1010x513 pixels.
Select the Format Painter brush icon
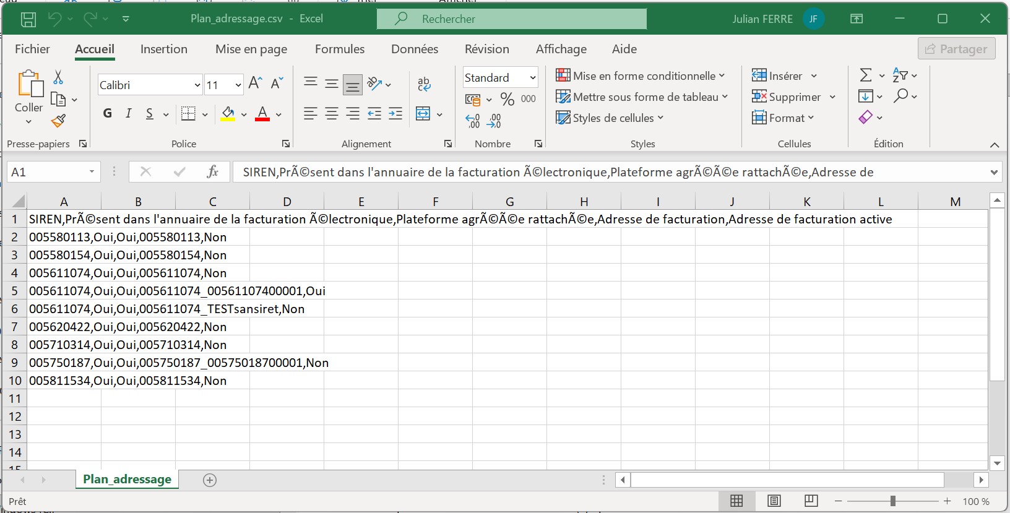pos(58,121)
